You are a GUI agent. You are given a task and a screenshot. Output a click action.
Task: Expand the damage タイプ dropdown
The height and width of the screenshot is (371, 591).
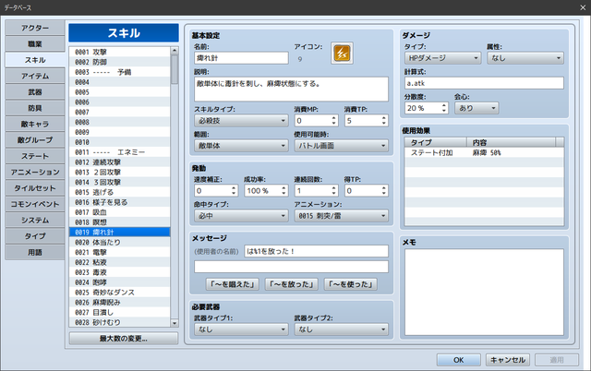coord(443,58)
